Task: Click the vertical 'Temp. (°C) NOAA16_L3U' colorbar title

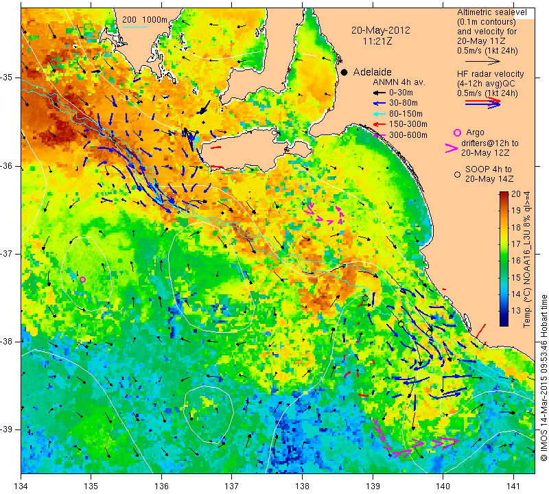Action: click(526, 259)
